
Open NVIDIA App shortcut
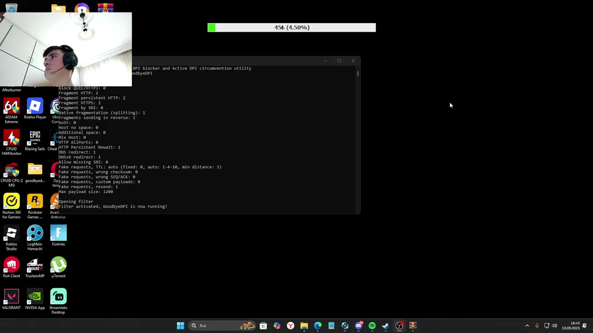(x=35, y=299)
